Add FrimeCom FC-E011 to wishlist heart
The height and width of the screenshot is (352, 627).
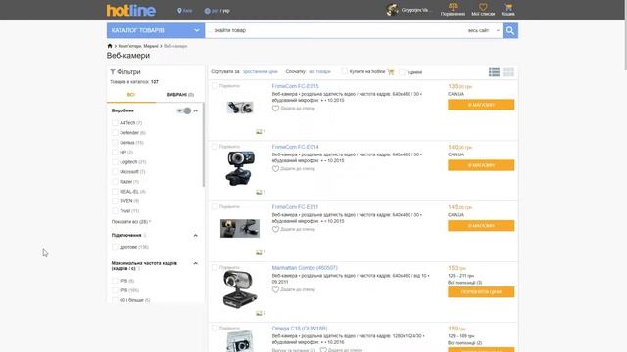coord(275,229)
